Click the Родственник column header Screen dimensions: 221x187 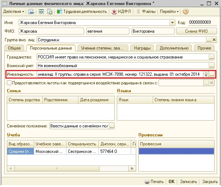[x=60, y=100]
